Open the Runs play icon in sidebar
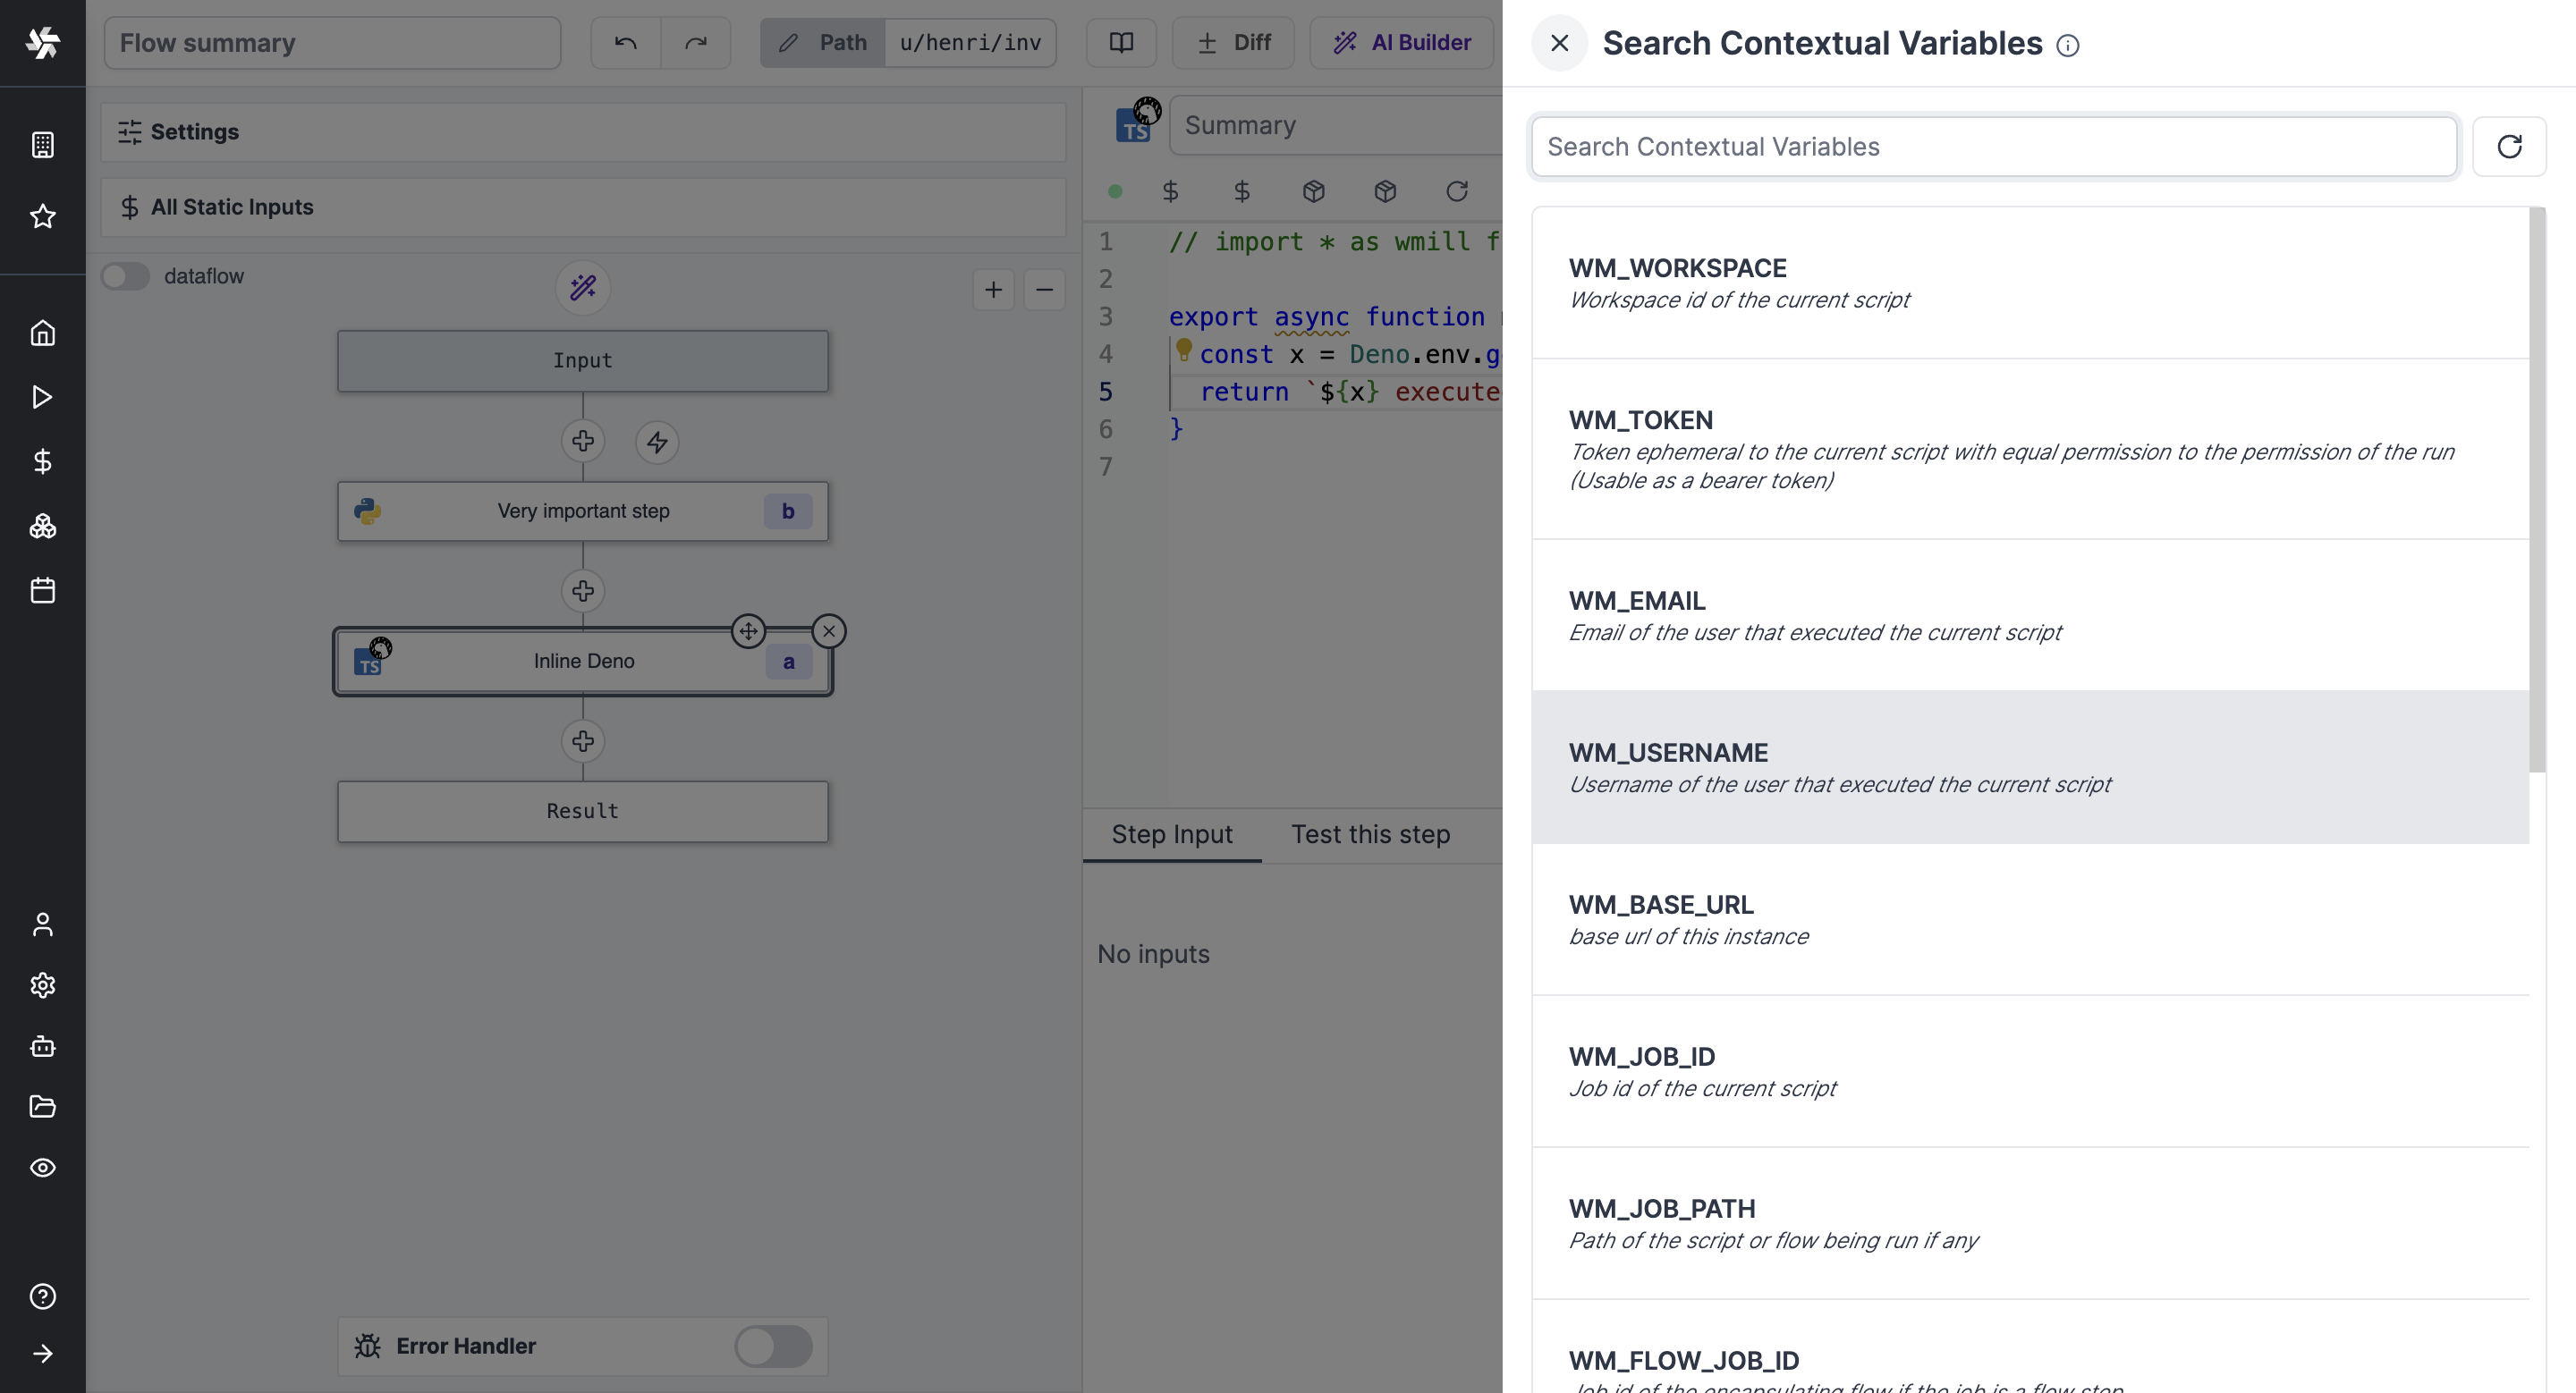This screenshot has width=2576, height=1393. click(x=42, y=397)
